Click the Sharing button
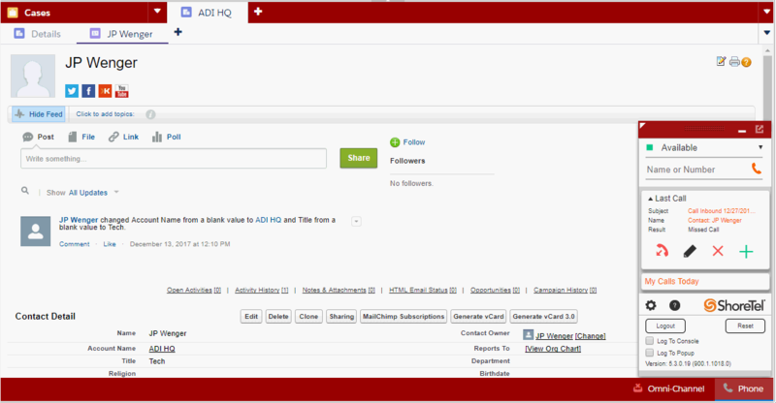 (x=341, y=317)
